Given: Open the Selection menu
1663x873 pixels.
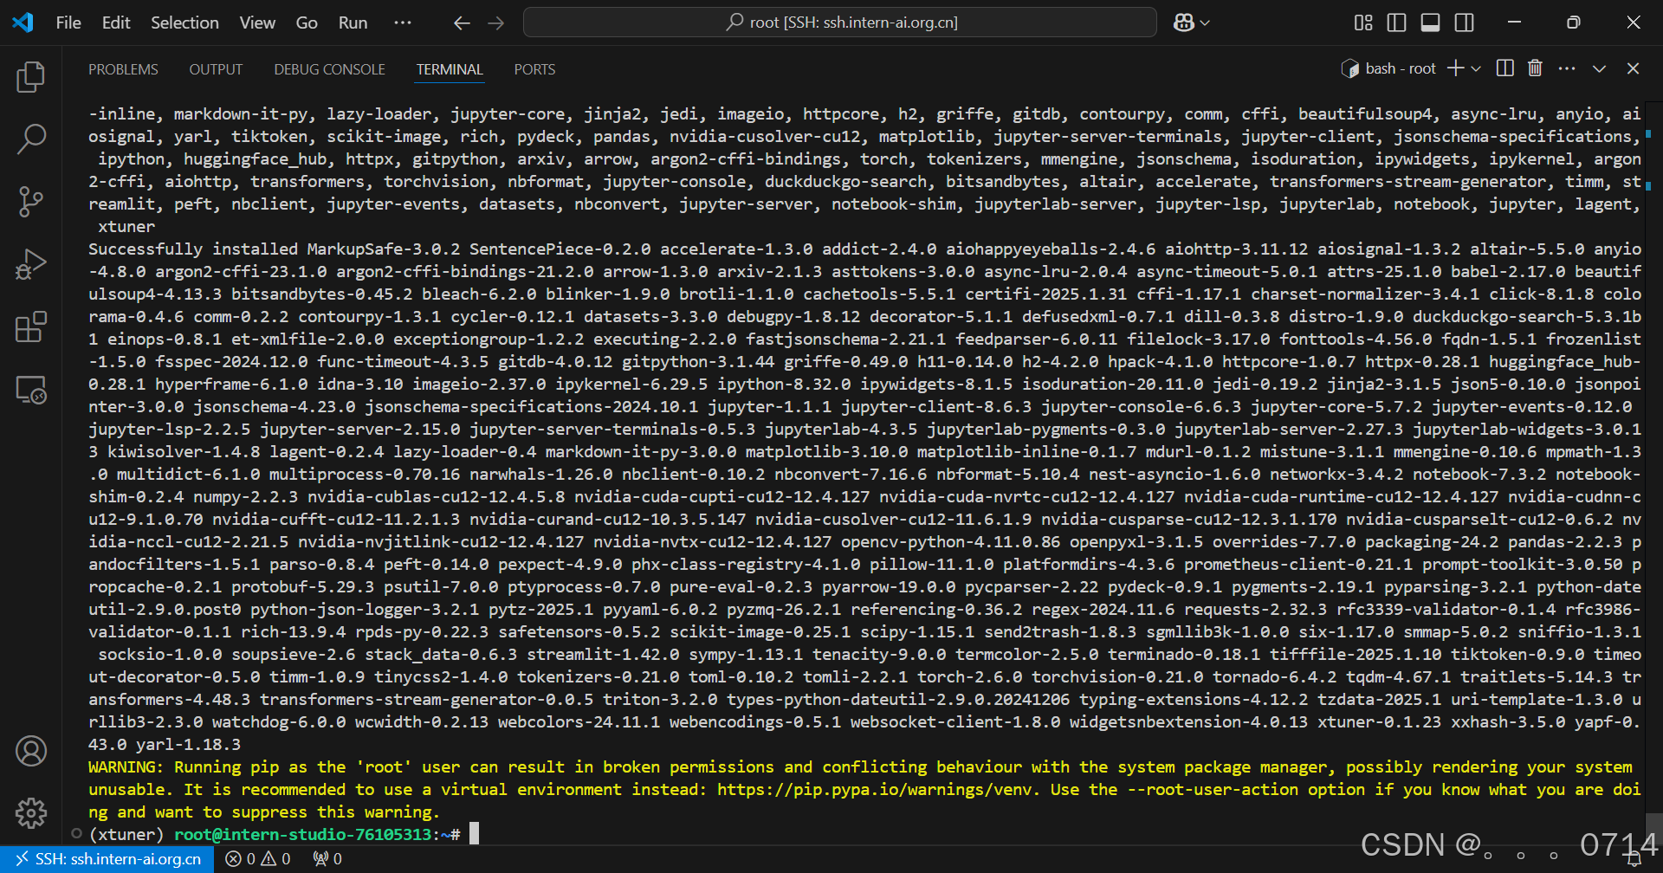Looking at the screenshot, I should pyautogui.click(x=184, y=23).
